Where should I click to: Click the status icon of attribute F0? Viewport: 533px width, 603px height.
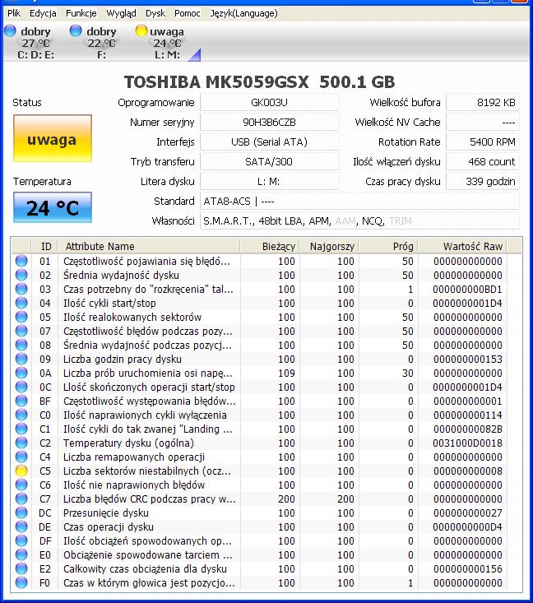(21, 582)
